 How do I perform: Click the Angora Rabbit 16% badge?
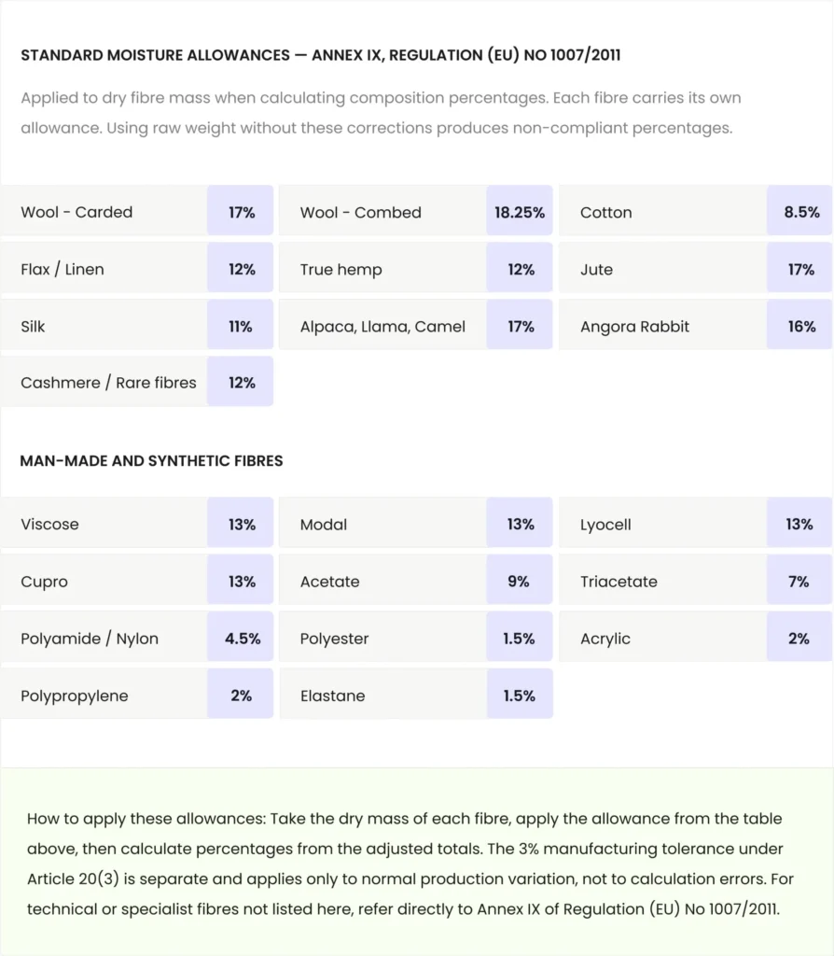tap(799, 325)
